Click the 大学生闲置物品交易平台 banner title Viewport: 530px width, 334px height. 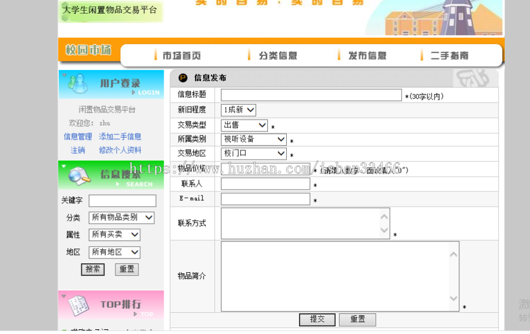(110, 10)
